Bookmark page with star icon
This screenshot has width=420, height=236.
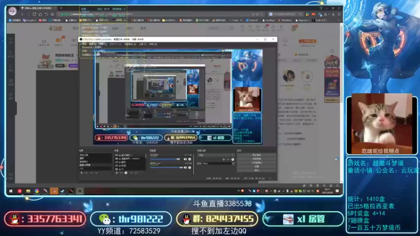(x=52, y=14)
